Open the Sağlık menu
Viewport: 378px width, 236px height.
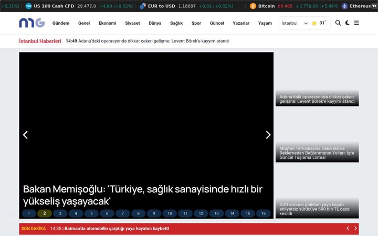coord(176,23)
